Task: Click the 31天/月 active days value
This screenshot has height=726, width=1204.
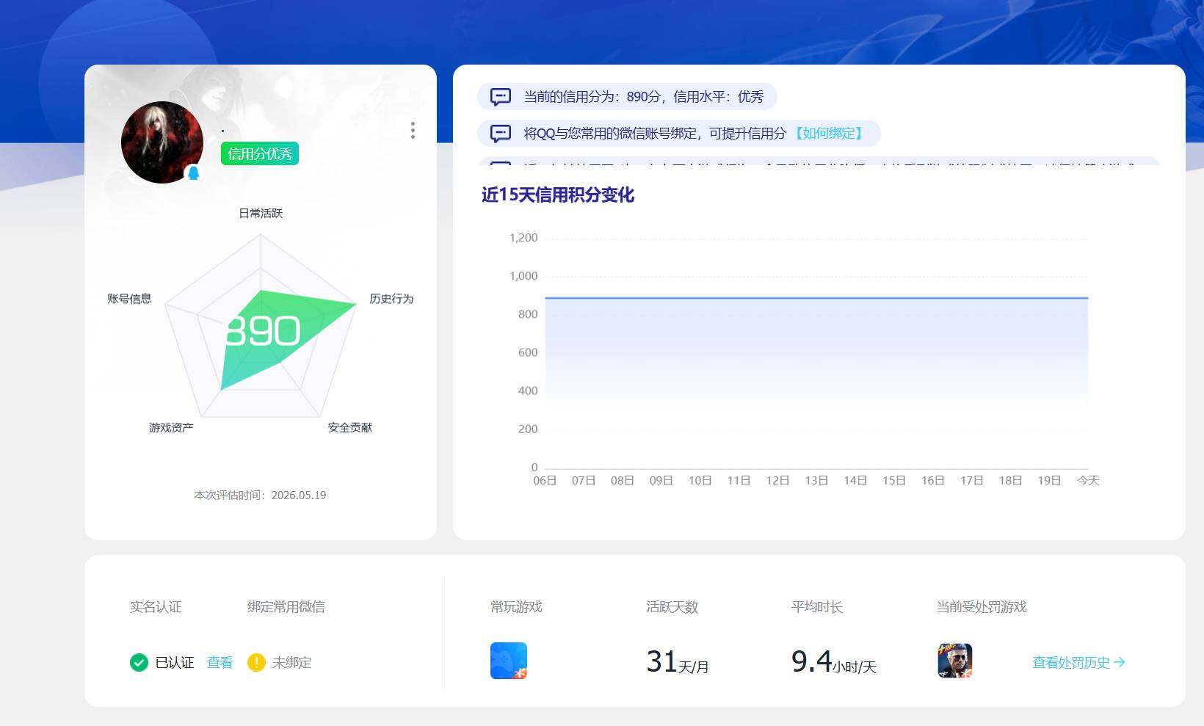Action: coord(678,662)
